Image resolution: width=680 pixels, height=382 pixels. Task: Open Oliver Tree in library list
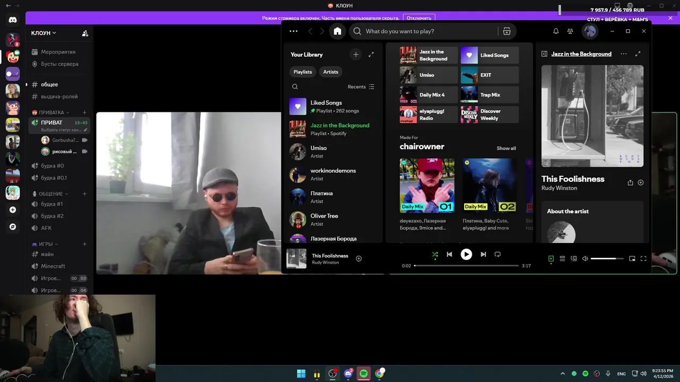point(333,220)
